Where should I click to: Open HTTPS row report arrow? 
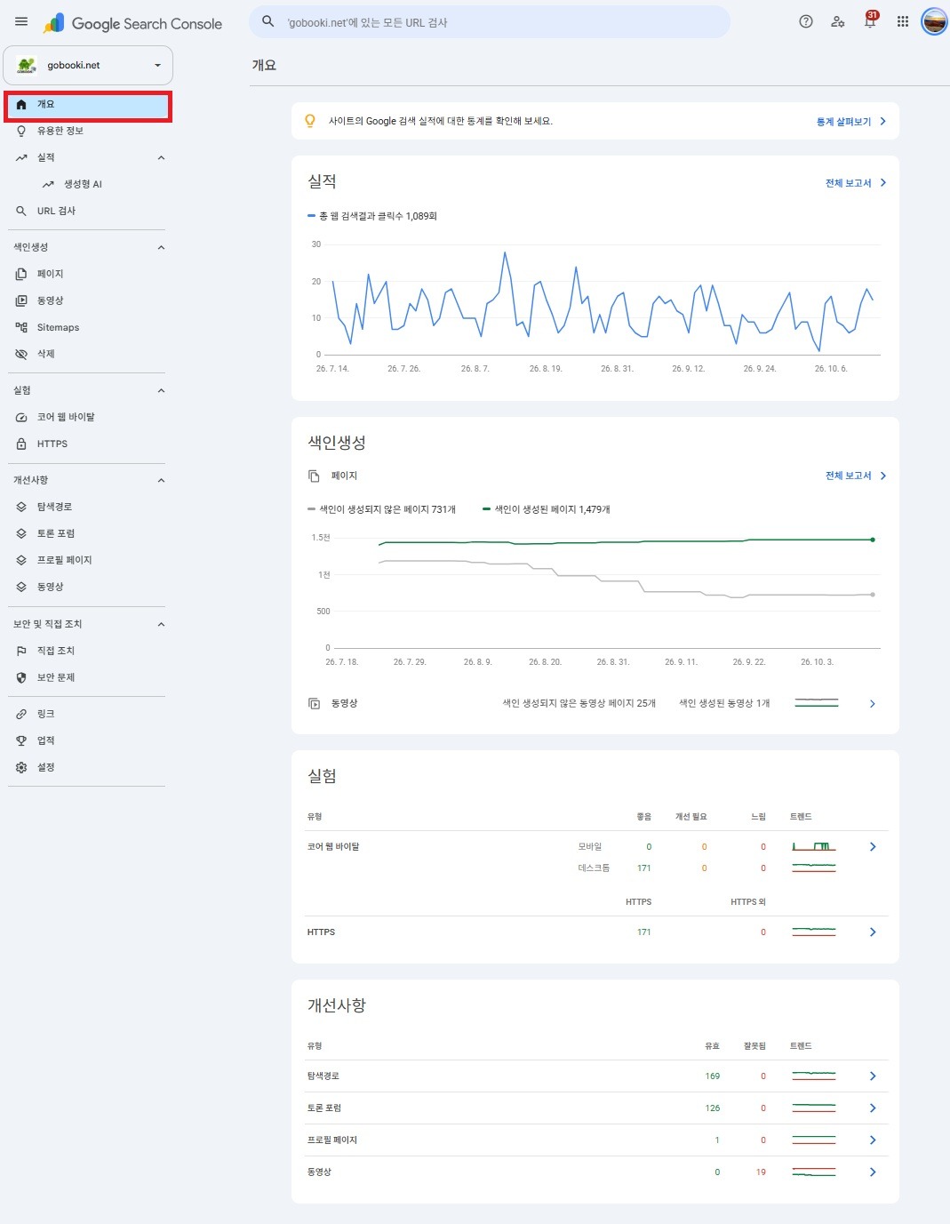(x=873, y=932)
